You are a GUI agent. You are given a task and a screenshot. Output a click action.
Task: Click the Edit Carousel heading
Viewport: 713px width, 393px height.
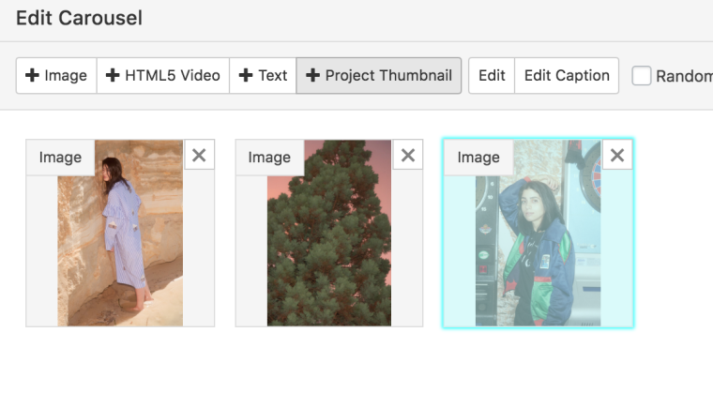click(x=79, y=18)
